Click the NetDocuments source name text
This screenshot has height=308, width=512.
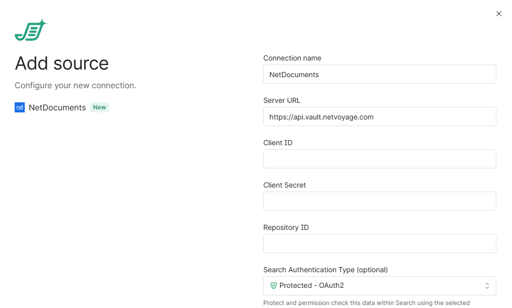(57, 107)
